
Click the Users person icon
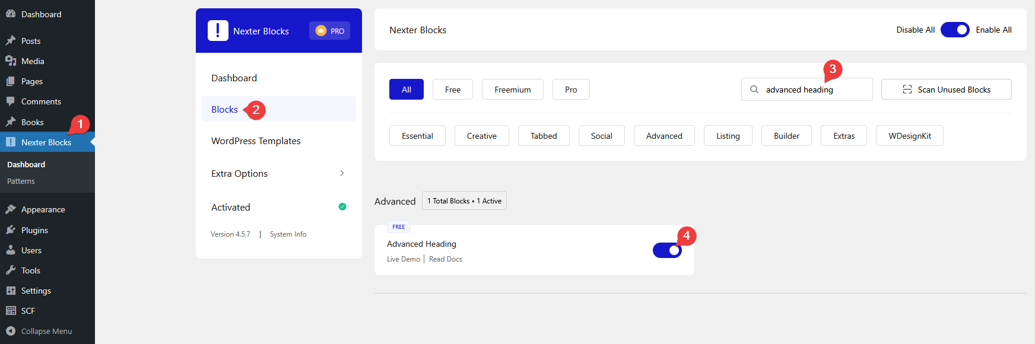(11, 250)
